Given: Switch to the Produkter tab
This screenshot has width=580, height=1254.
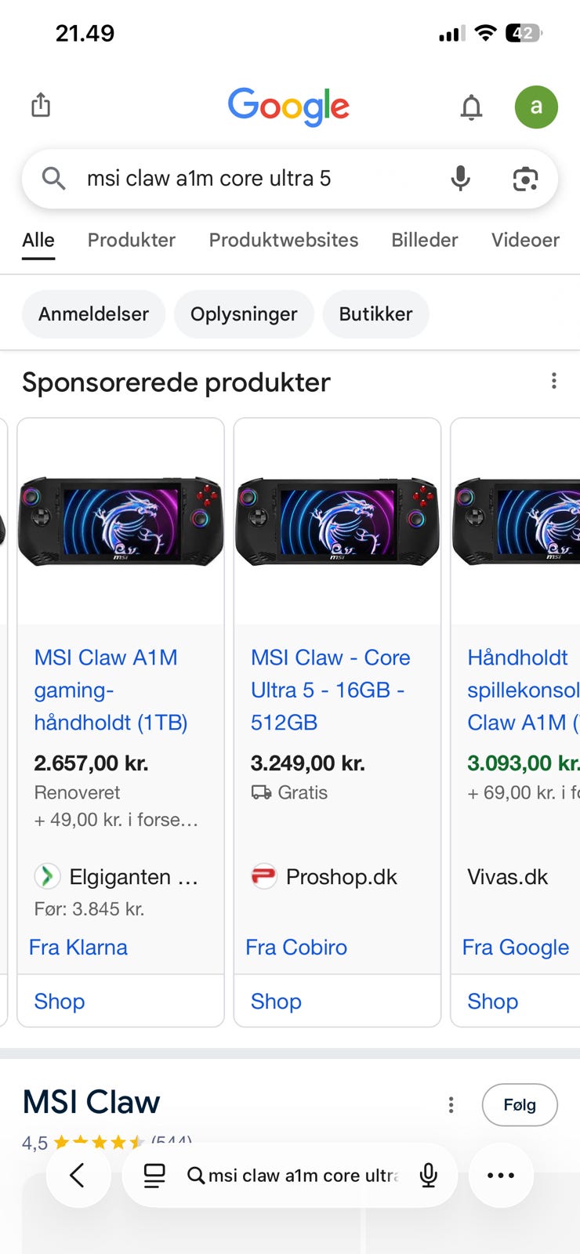Looking at the screenshot, I should pyautogui.click(x=132, y=240).
